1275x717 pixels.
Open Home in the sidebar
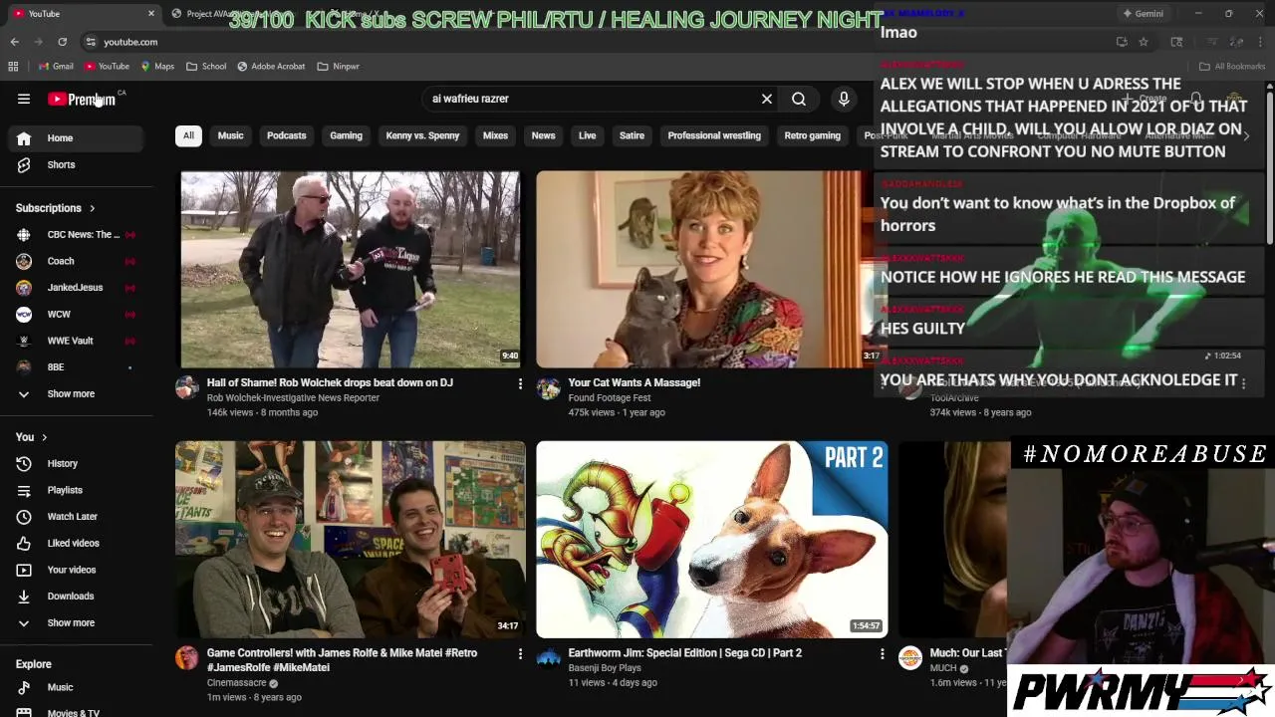pos(76,138)
